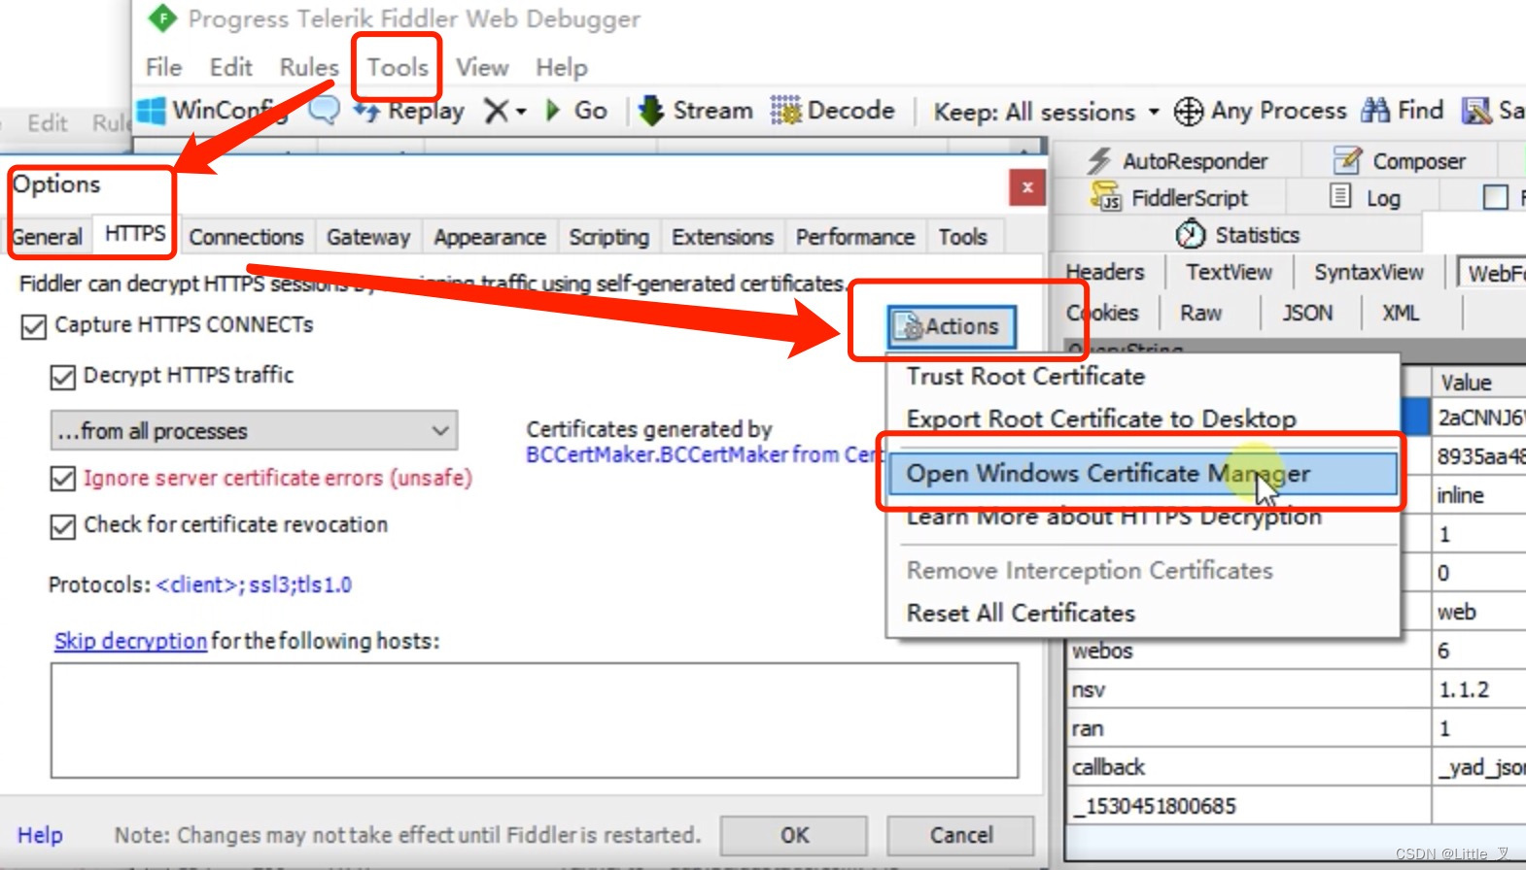1526x870 pixels.
Task: Close the Options dialog
Action: [1027, 187]
